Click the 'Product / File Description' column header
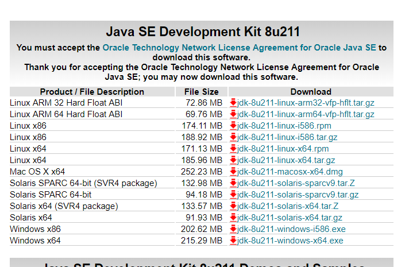409x267 pixels. tap(92, 92)
